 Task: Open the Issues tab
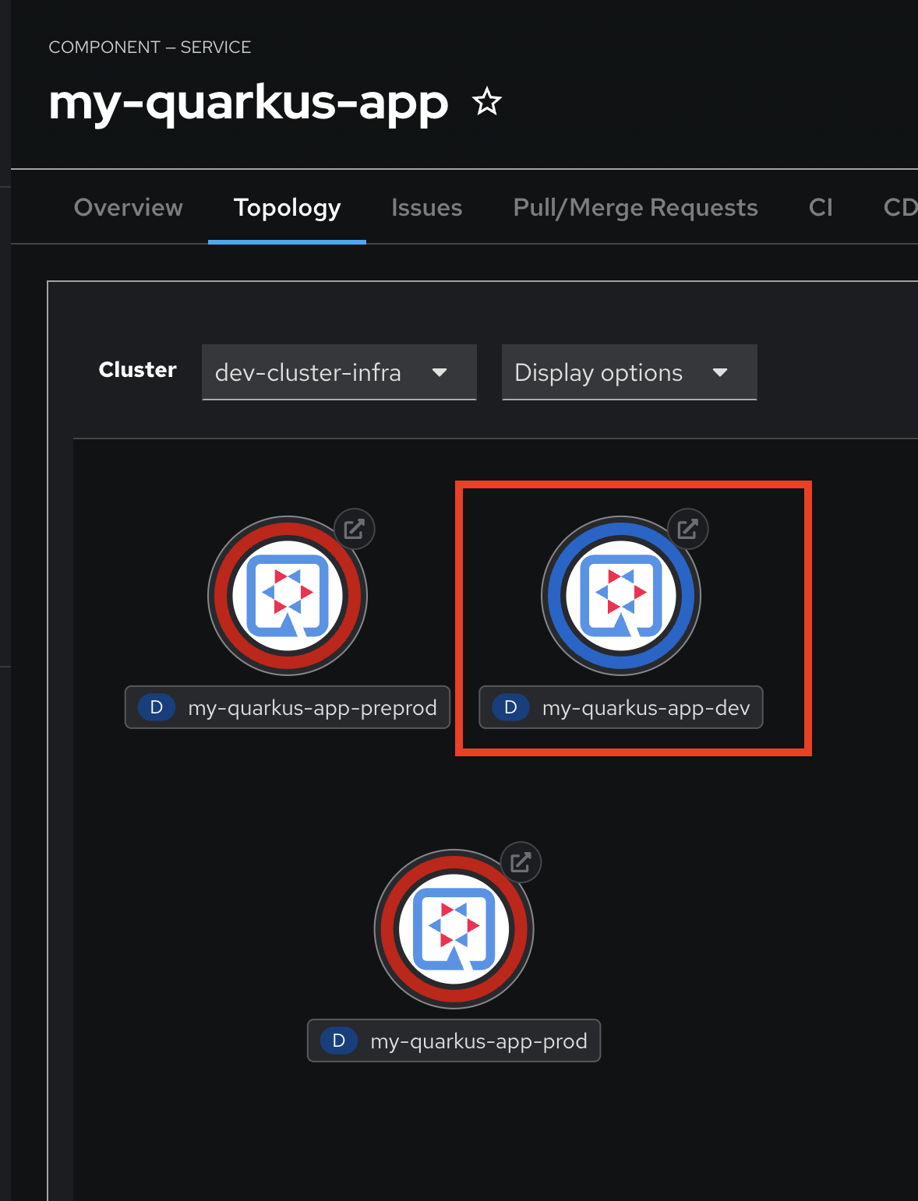click(x=427, y=208)
